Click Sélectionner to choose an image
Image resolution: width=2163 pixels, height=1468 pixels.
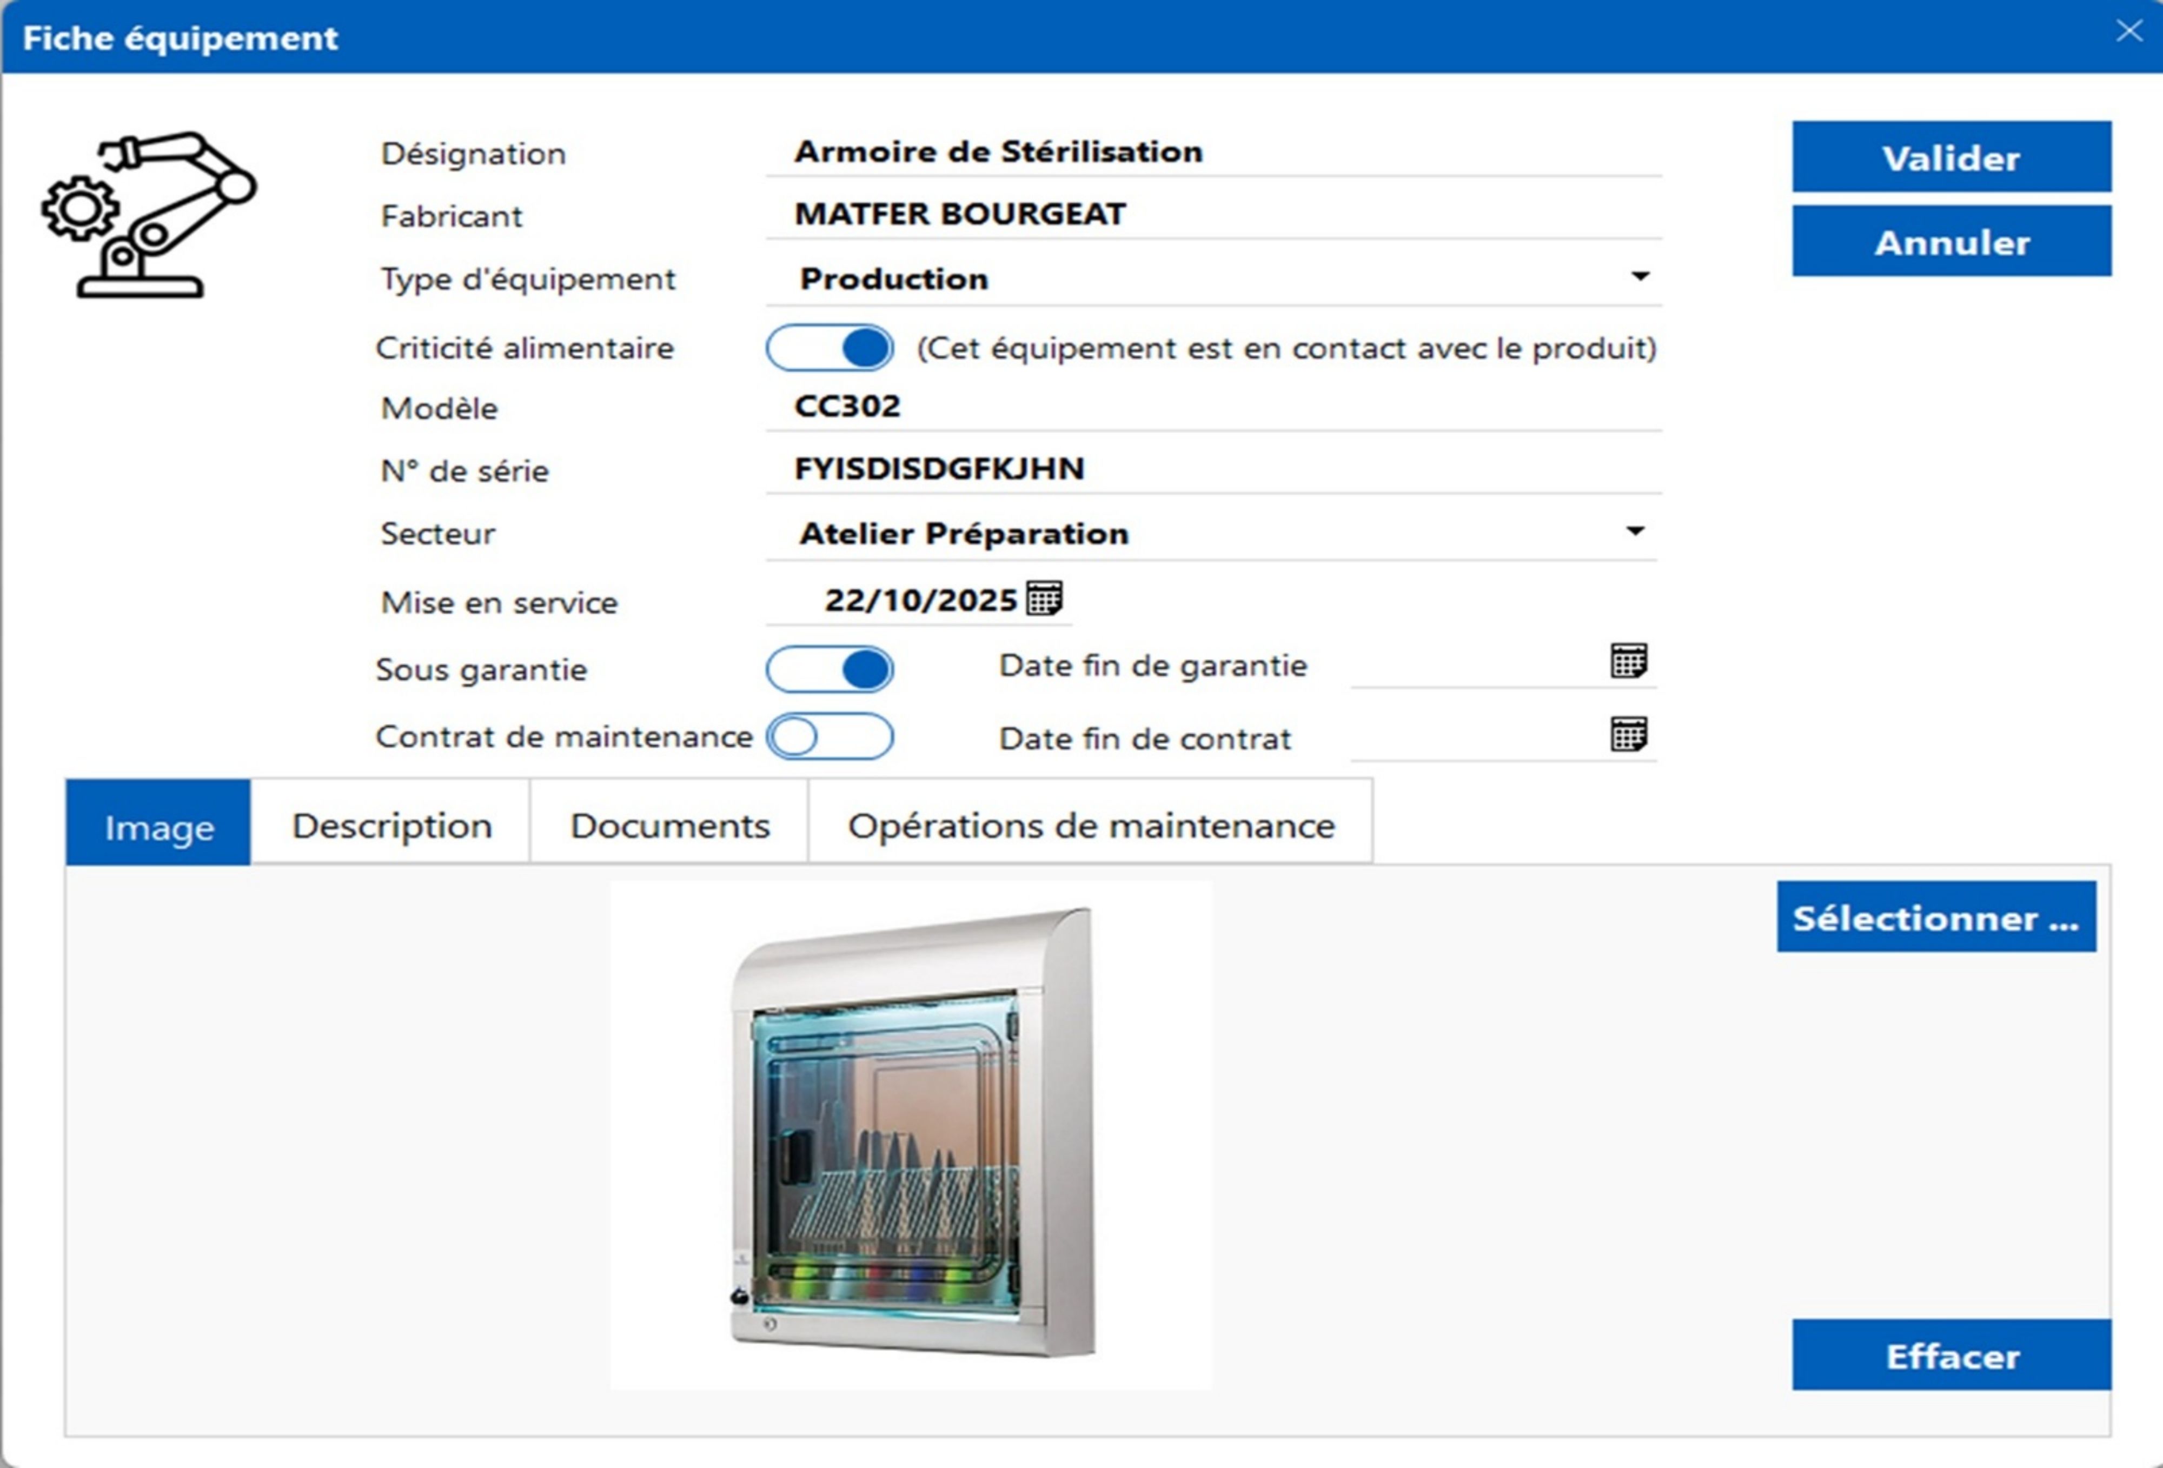[1936, 918]
